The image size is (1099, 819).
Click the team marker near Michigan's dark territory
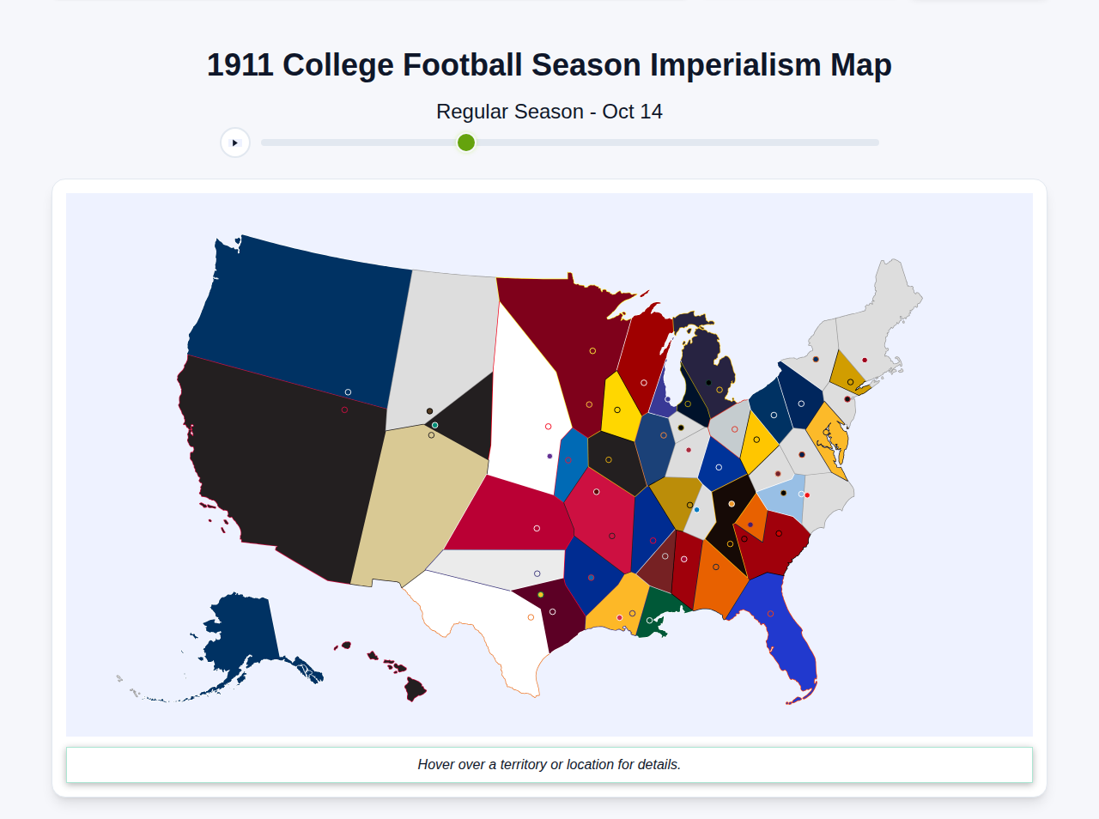[708, 383]
